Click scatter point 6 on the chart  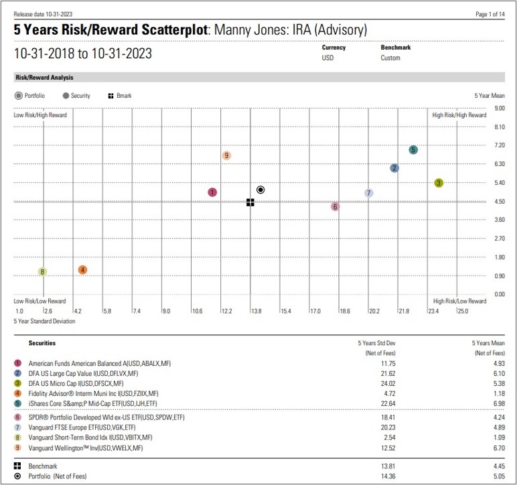(335, 207)
